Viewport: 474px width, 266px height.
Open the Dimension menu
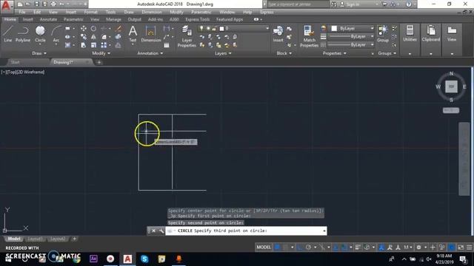point(151,12)
